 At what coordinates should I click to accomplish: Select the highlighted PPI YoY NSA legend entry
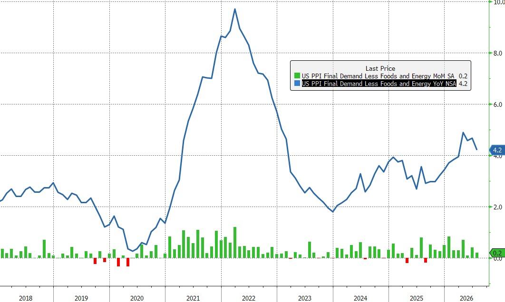click(379, 84)
